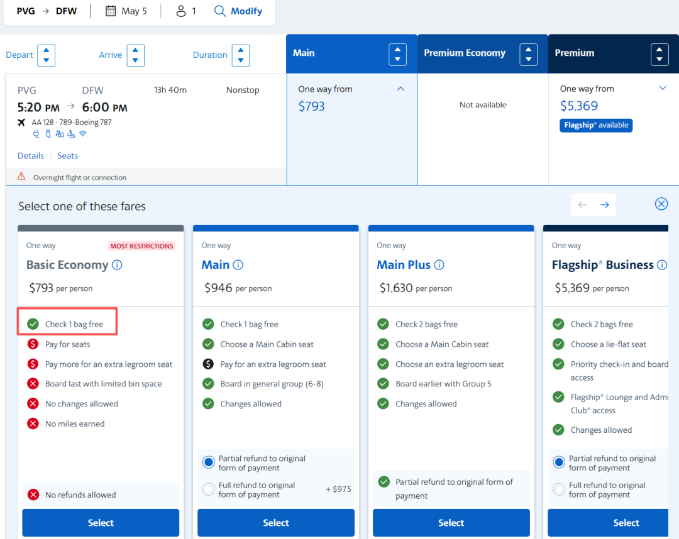Click the passenger count icon
Viewport: 679px width, 539px height.
(x=181, y=11)
